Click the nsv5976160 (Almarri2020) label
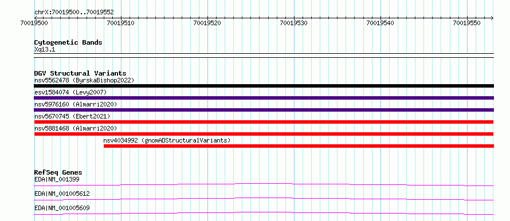Viewport: 510px width, 221px height. point(75,104)
